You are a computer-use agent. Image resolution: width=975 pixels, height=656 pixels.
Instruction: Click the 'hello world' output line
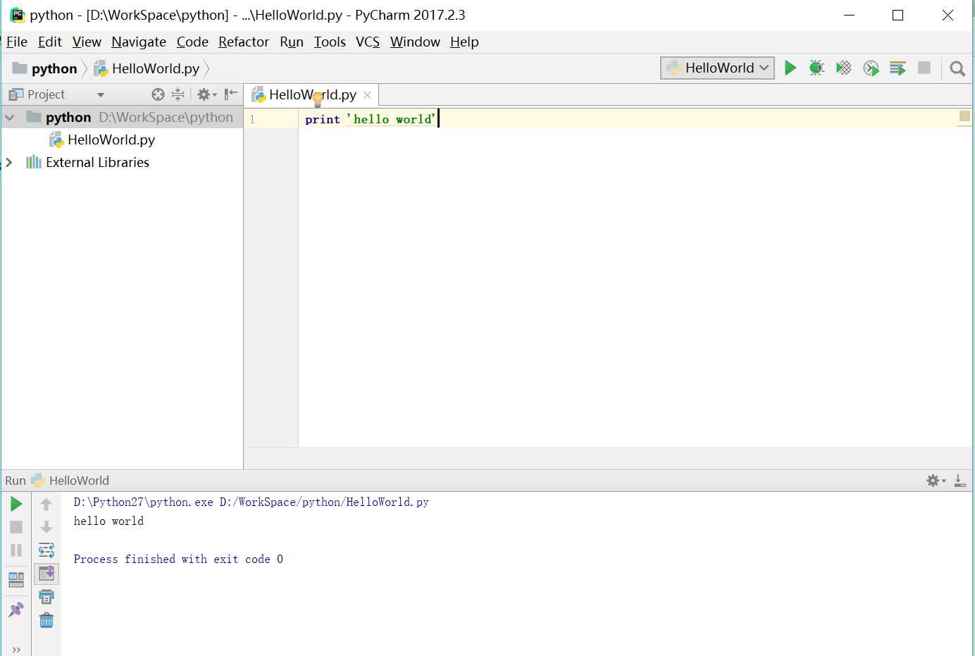[x=108, y=521]
